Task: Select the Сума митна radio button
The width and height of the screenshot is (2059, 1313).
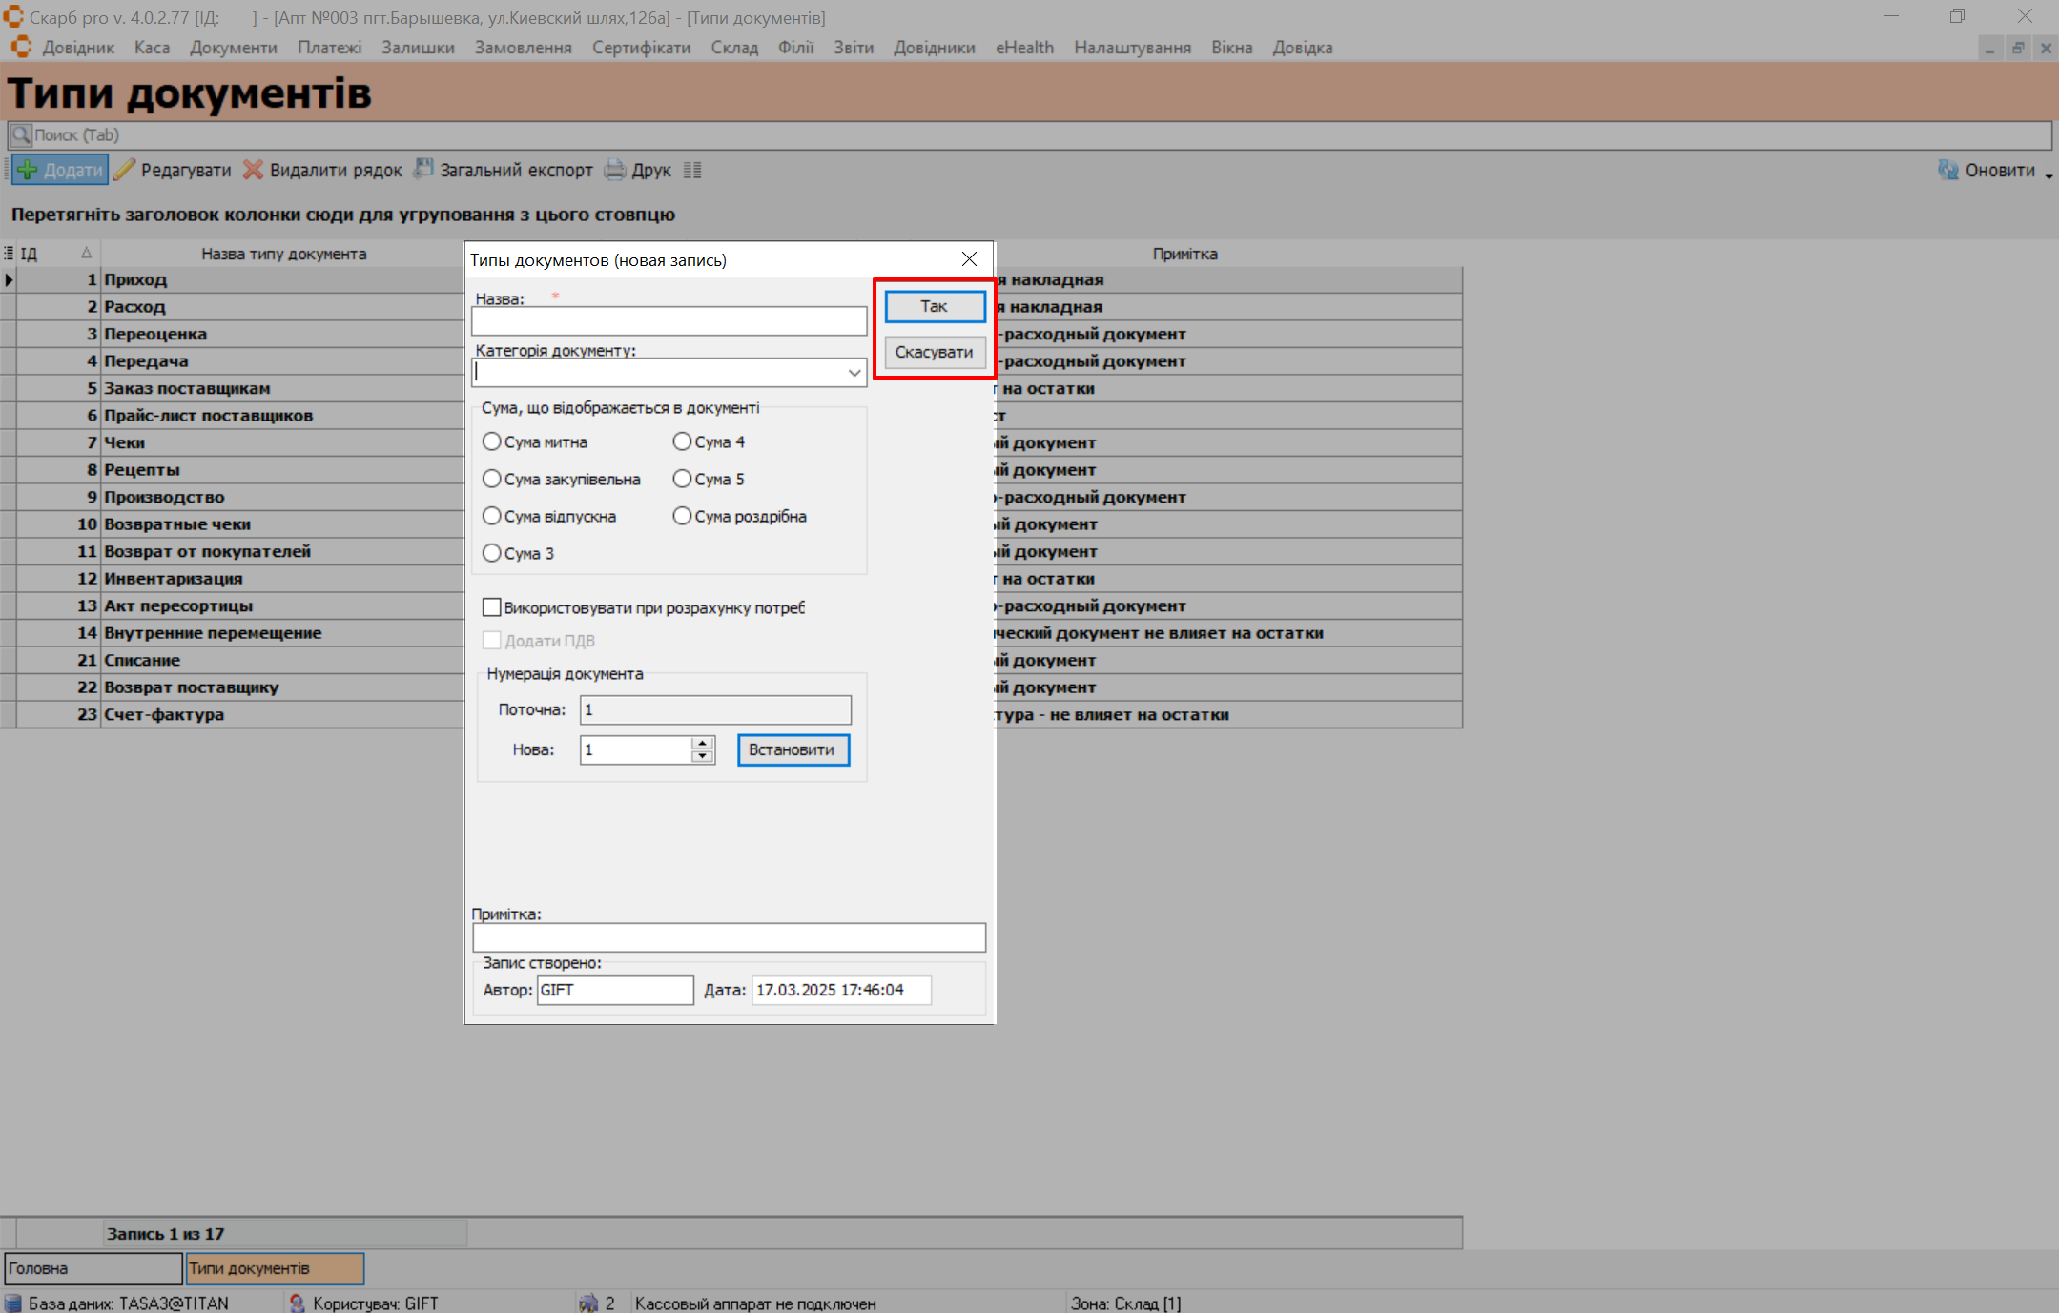Action: point(492,441)
